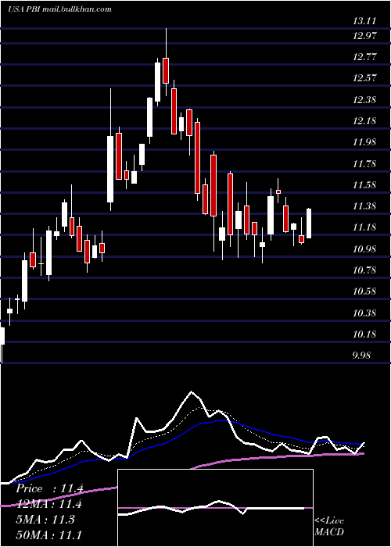Select the 13.11 price axis label
The width and height of the screenshot is (391, 547).
click(364, 21)
